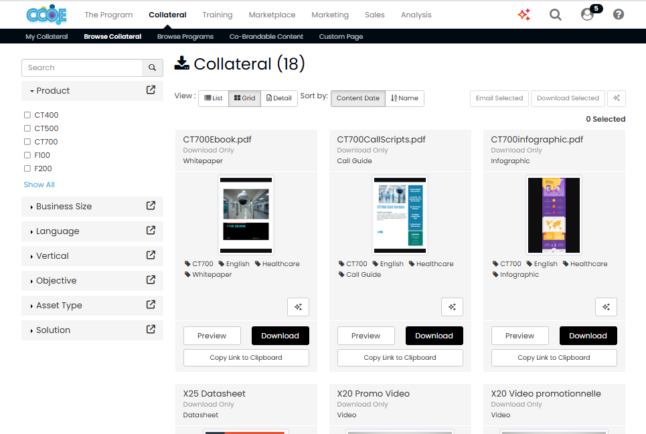Screen dimensions: 646x434
Task: Switch to the Co-Brandable Content tab
Action: tap(266, 37)
